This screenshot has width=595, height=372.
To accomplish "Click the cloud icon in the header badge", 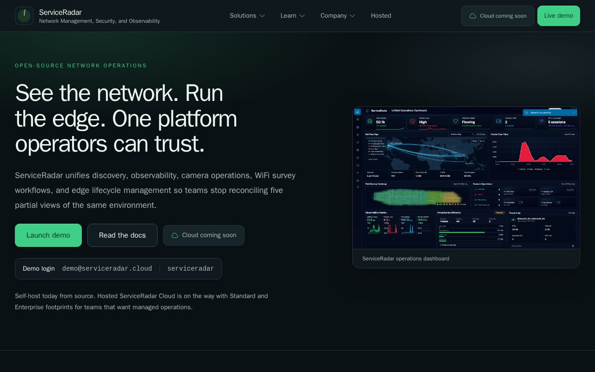I will 473,16.
